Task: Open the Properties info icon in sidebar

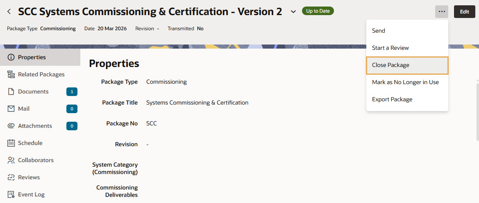Action: coord(11,57)
